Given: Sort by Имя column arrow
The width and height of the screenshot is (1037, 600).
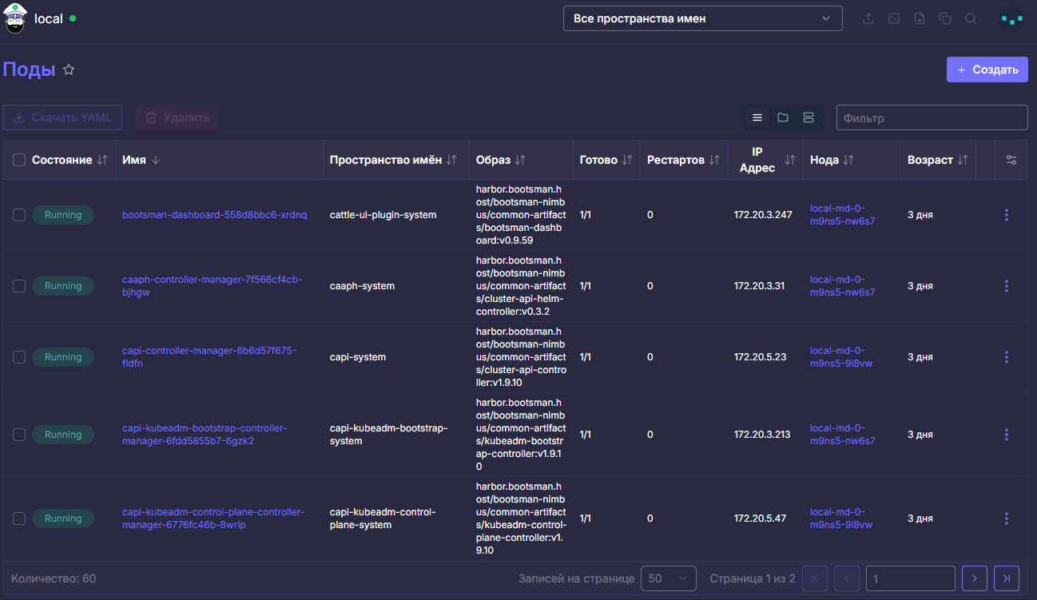Looking at the screenshot, I should pos(156,160).
